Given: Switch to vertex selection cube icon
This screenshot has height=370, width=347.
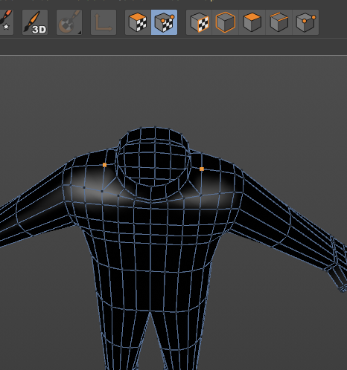Looking at the screenshot, I should (x=305, y=22).
